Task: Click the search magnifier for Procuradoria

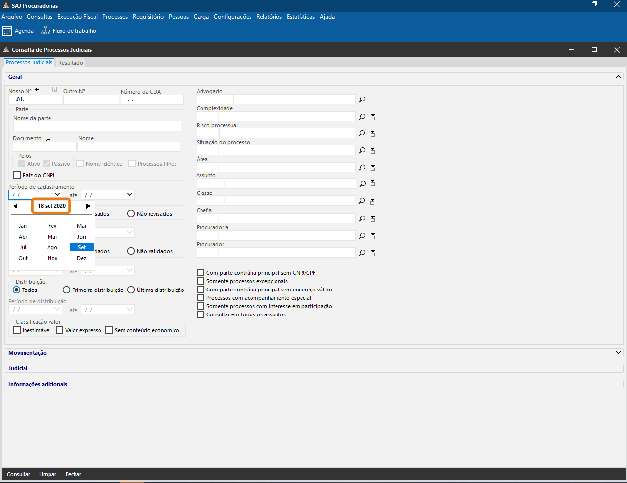Action: click(x=362, y=236)
